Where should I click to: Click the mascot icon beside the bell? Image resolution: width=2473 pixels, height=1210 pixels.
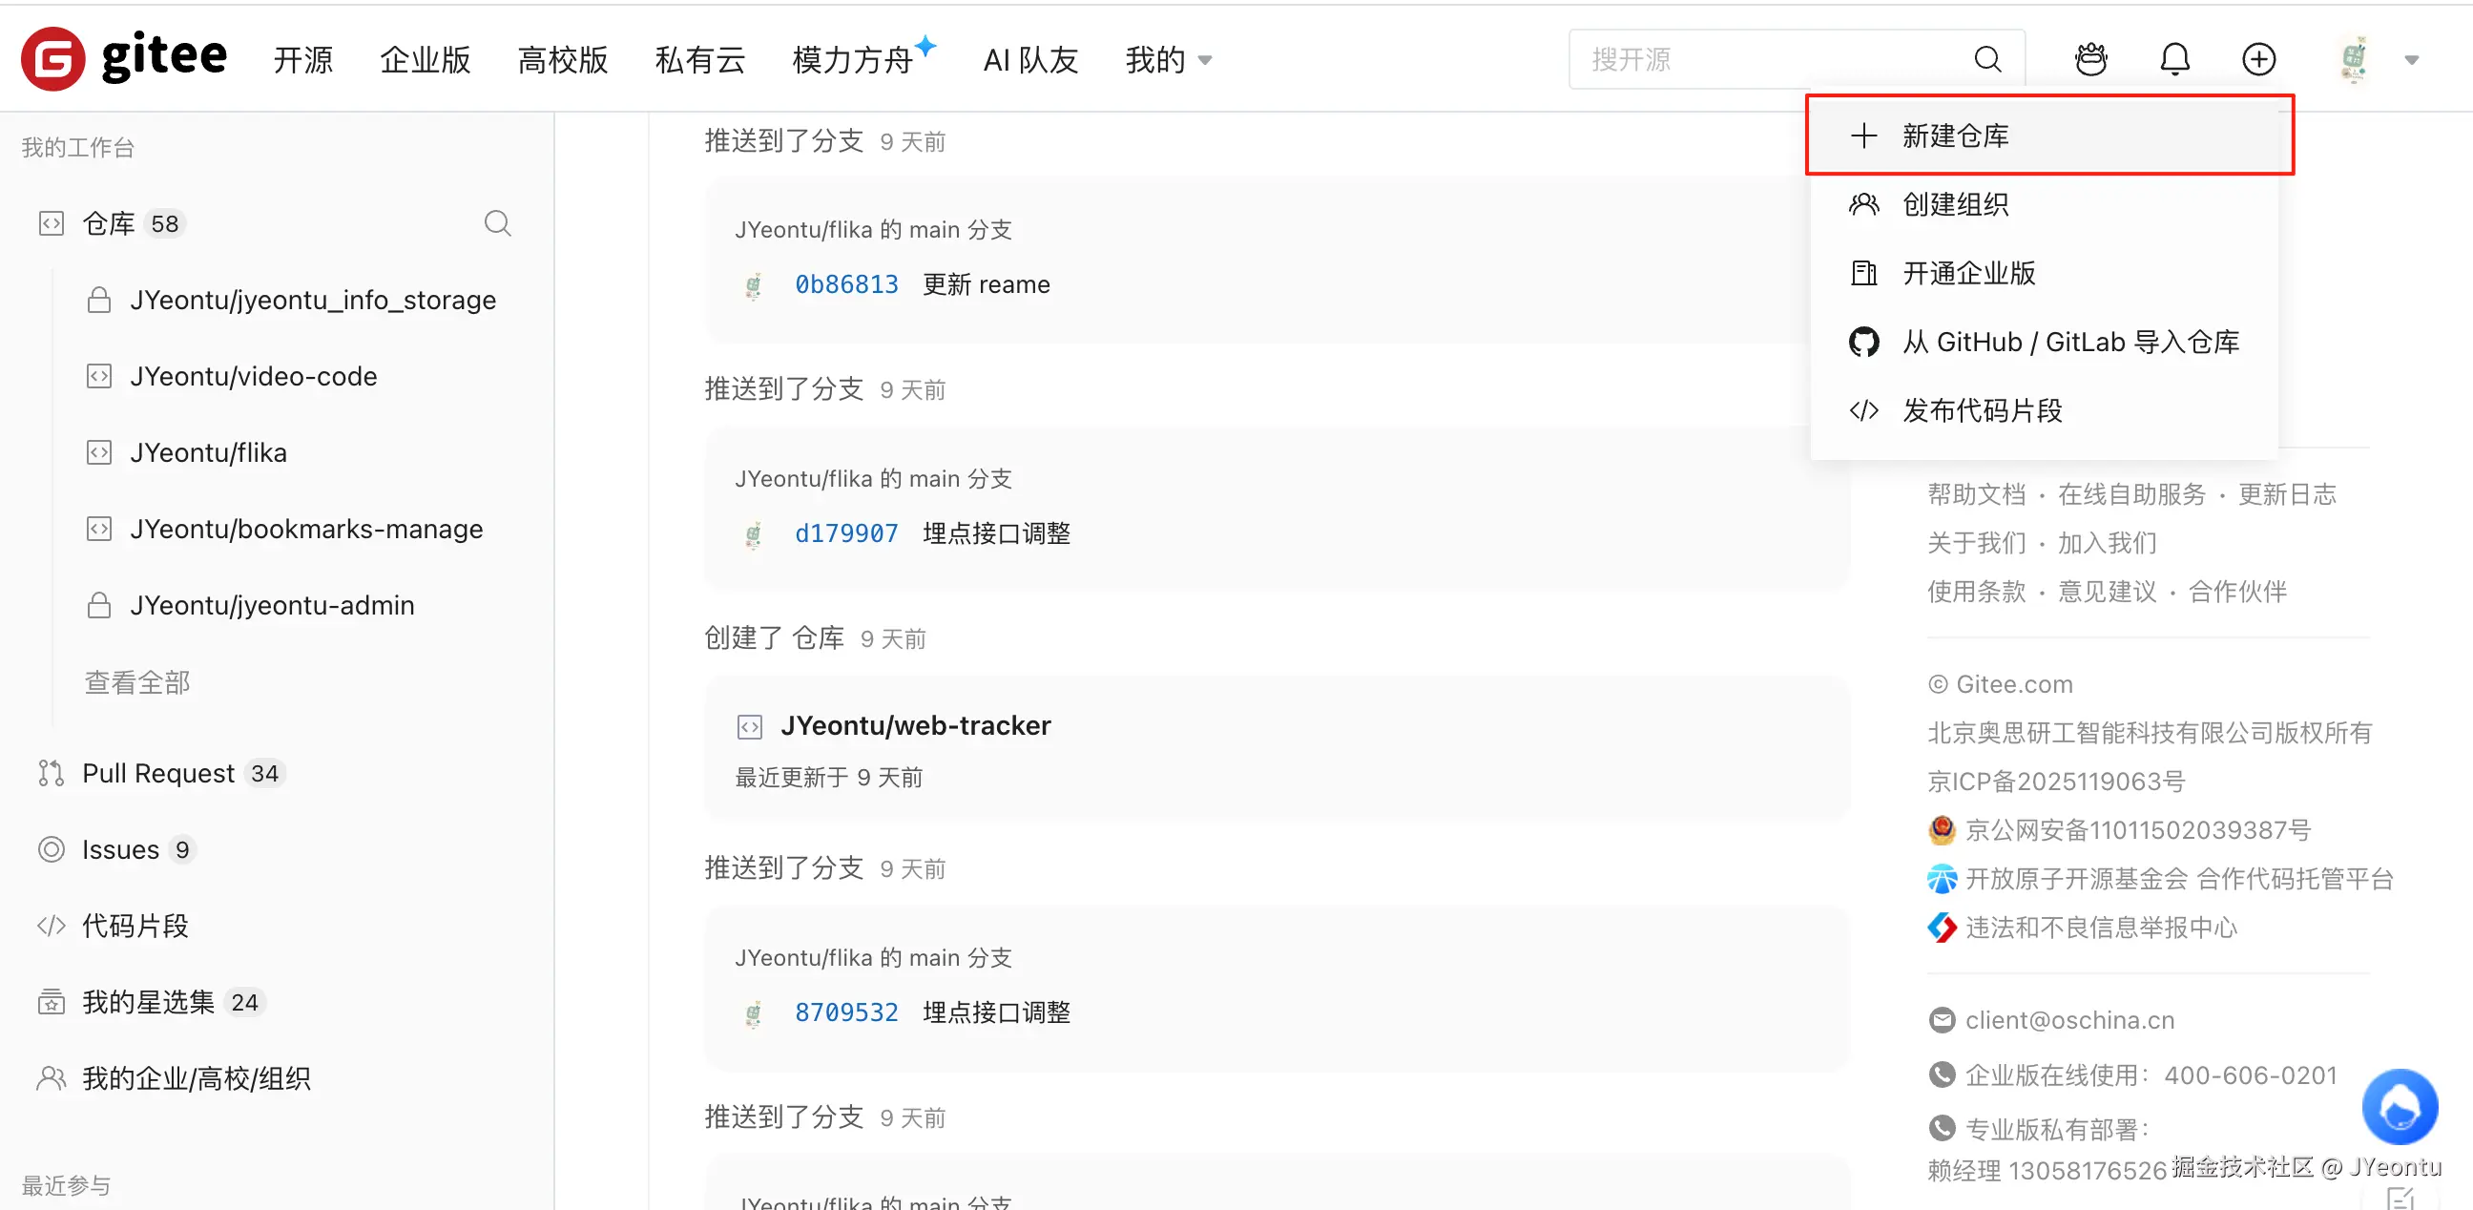point(2091,59)
